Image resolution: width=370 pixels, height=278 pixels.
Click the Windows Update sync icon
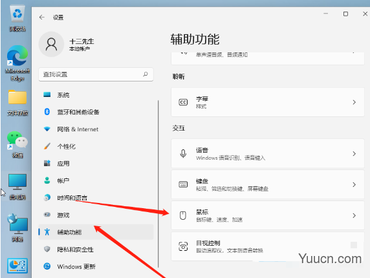coord(47,266)
